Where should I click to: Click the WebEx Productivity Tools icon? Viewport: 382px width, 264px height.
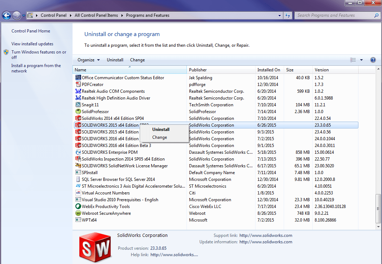click(x=78, y=206)
